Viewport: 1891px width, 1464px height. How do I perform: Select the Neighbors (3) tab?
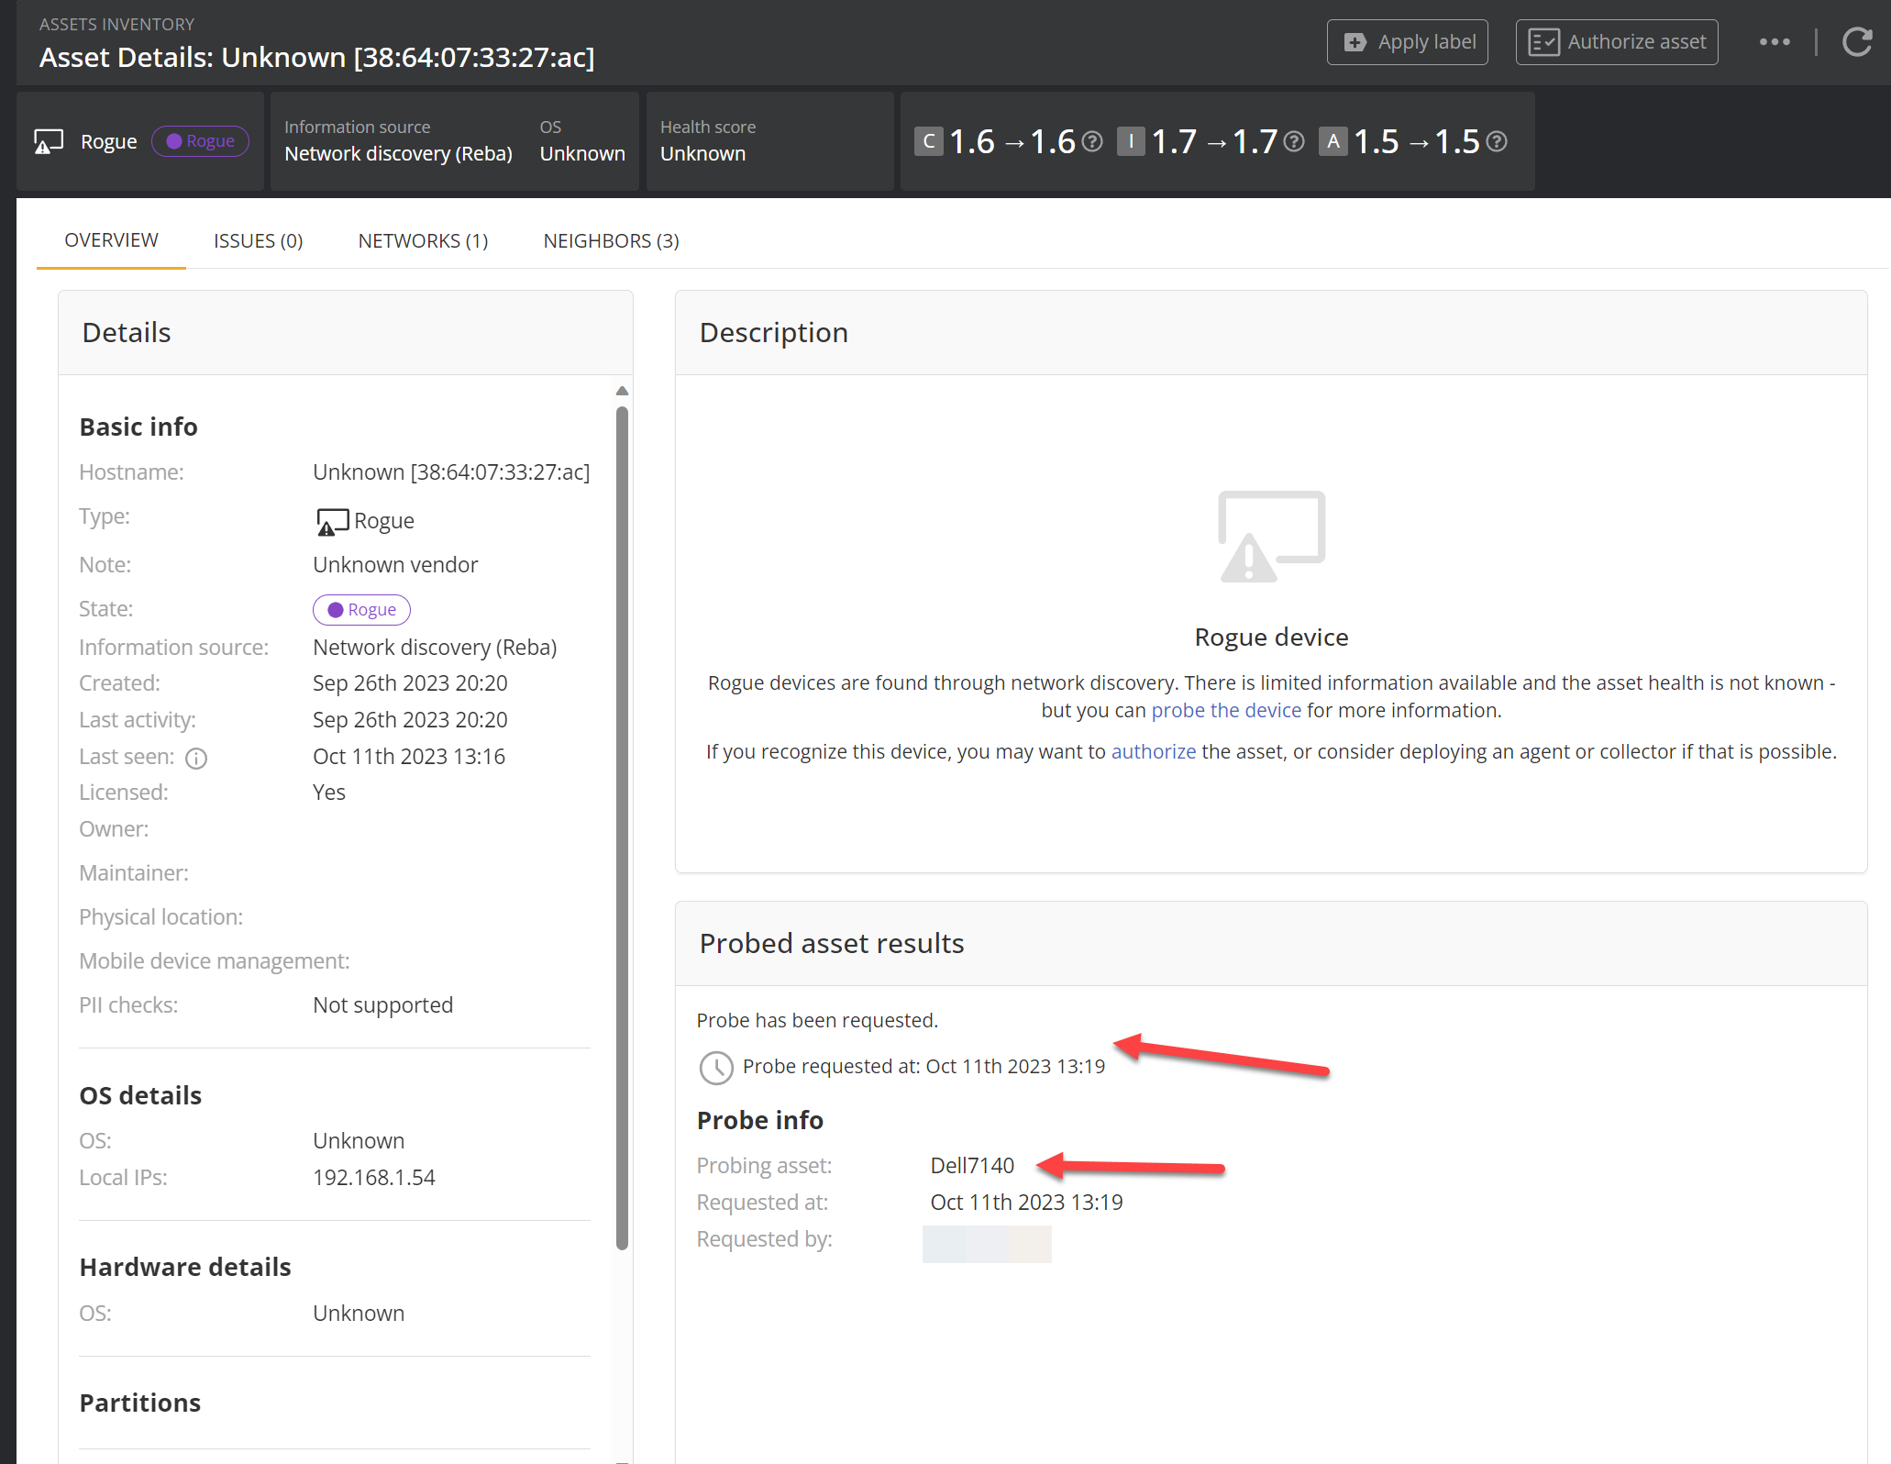(x=611, y=241)
